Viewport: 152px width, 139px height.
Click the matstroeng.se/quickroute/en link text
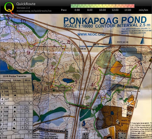[x=34, y=11]
